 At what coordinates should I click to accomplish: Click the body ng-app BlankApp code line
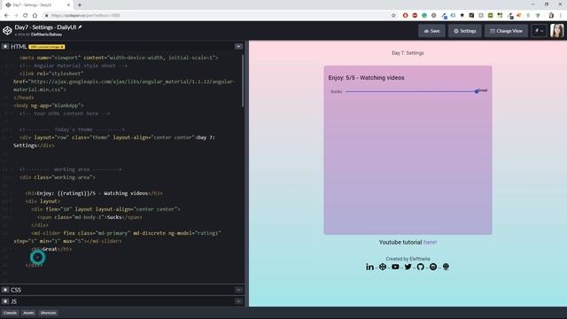49,105
